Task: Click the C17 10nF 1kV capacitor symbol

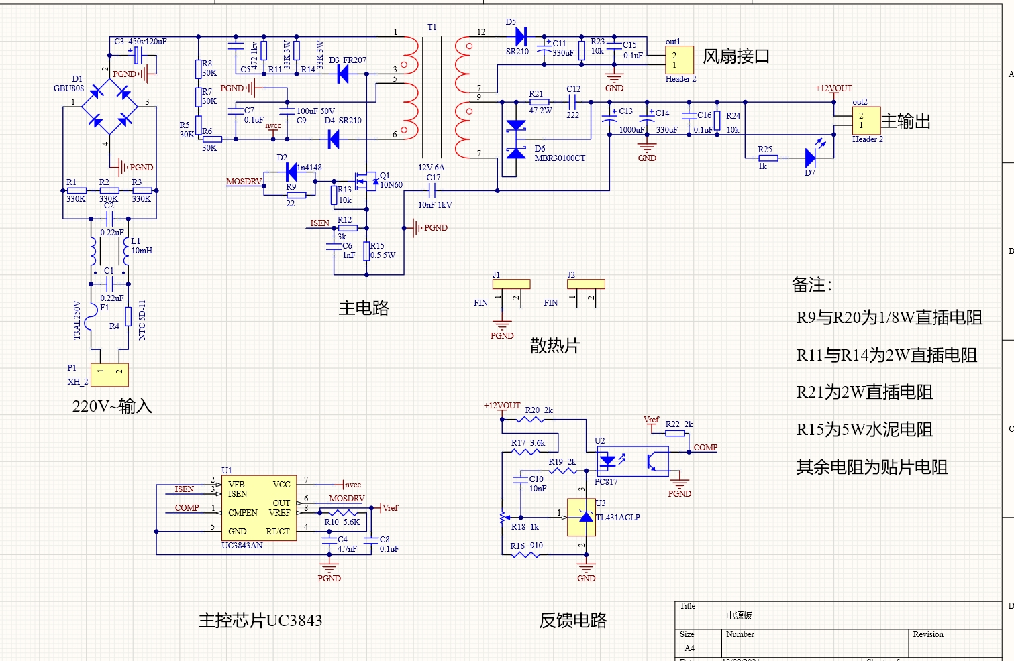Action: [x=433, y=191]
